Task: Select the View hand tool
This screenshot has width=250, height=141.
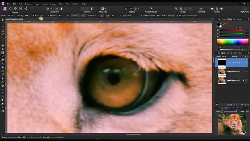Action: click(2, 20)
